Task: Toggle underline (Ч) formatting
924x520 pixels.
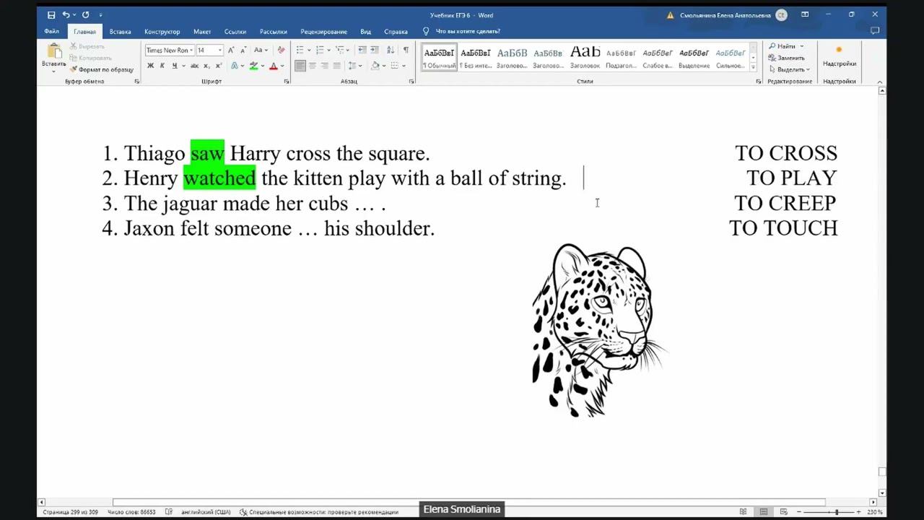Action: [174, 66]
